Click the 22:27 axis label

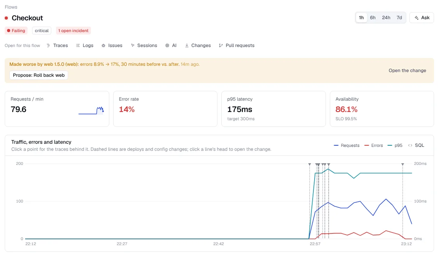tap(122, 244)
